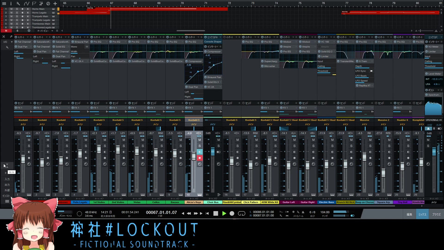Show the output section in the mixer
The width and height of the screenshot is (444, 250).
click(x=7, y=185)
